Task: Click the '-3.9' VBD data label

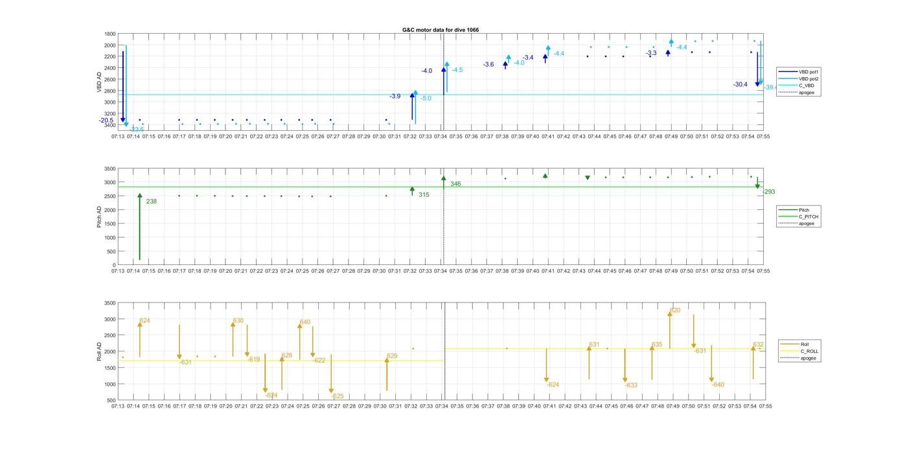Action: 395,96
